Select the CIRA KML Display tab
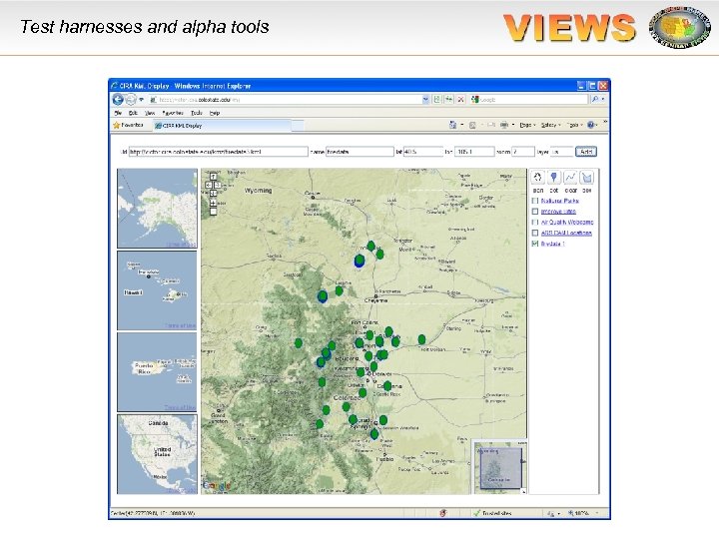 tap(223, 125)
